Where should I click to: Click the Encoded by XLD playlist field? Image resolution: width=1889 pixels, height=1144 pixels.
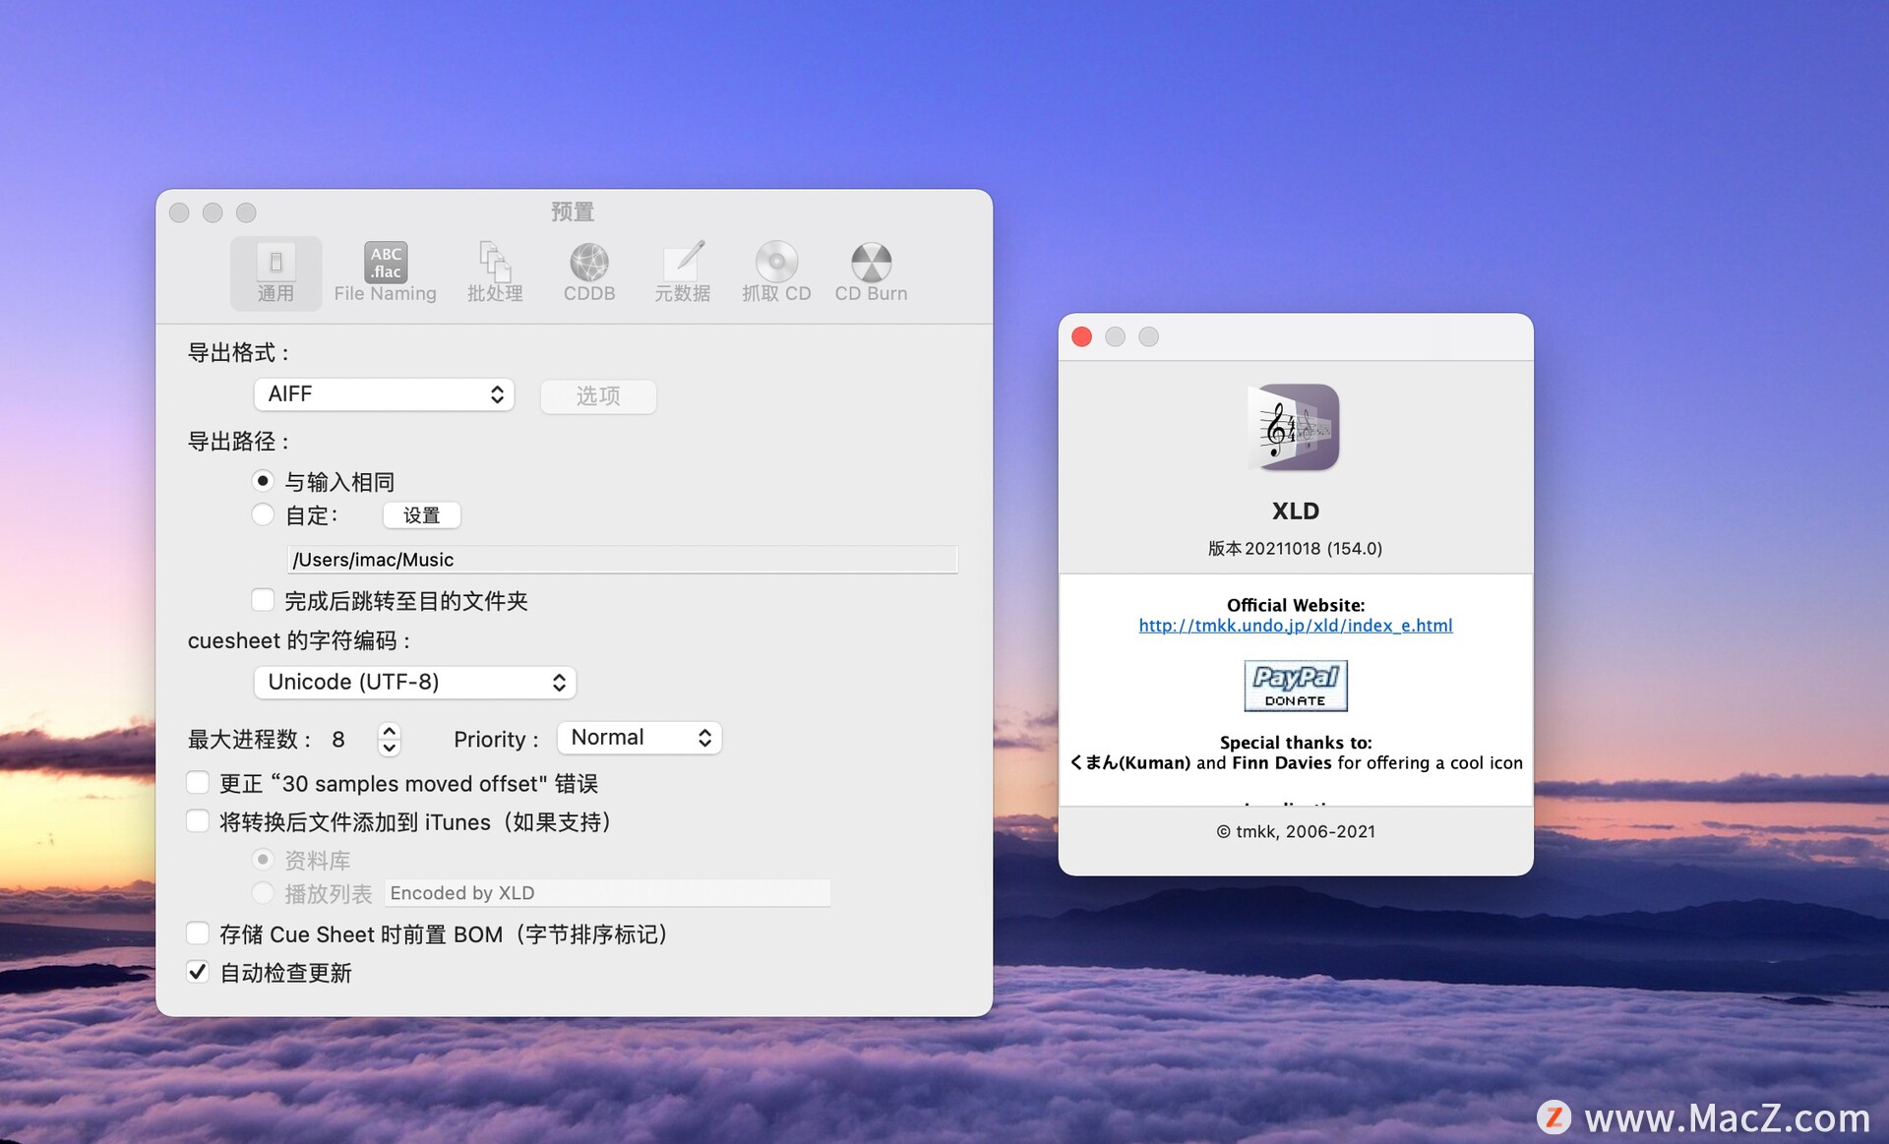607,893
